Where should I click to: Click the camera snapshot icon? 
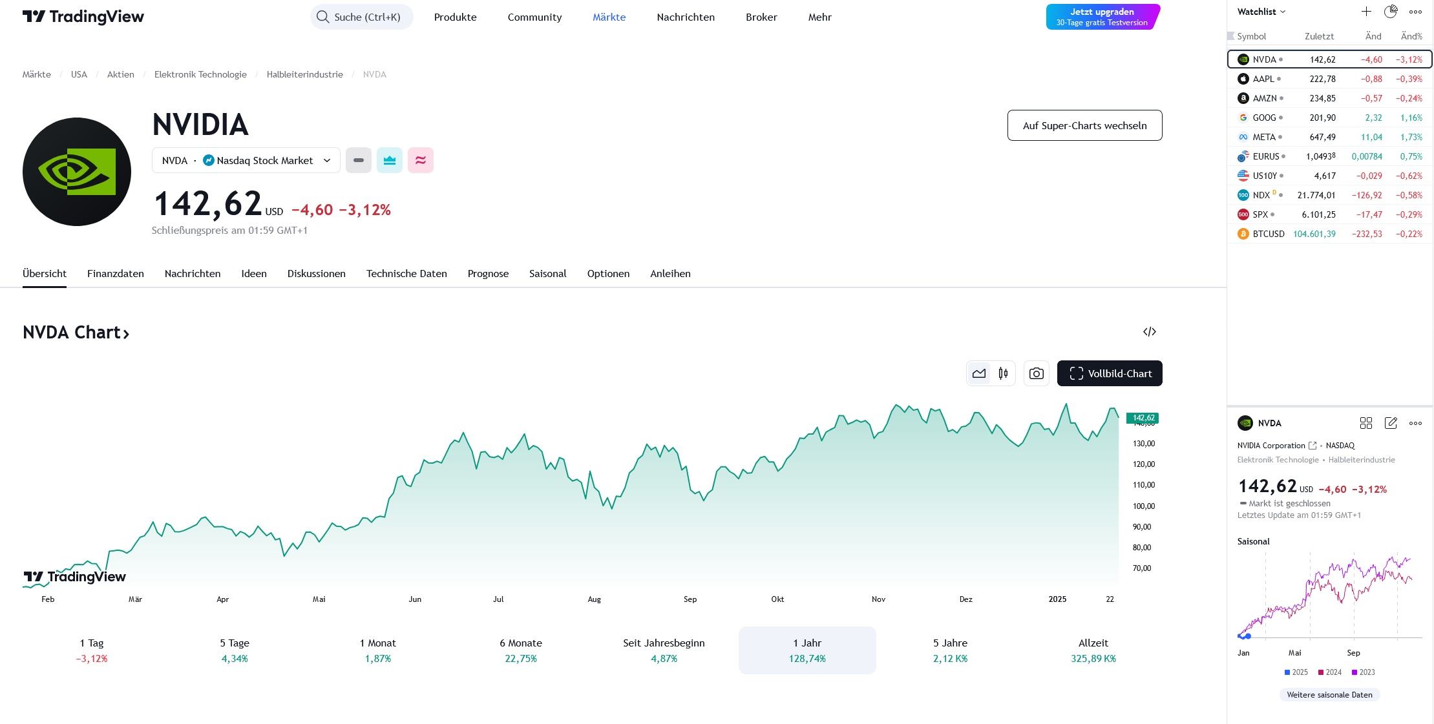(x=1037, y=373)
